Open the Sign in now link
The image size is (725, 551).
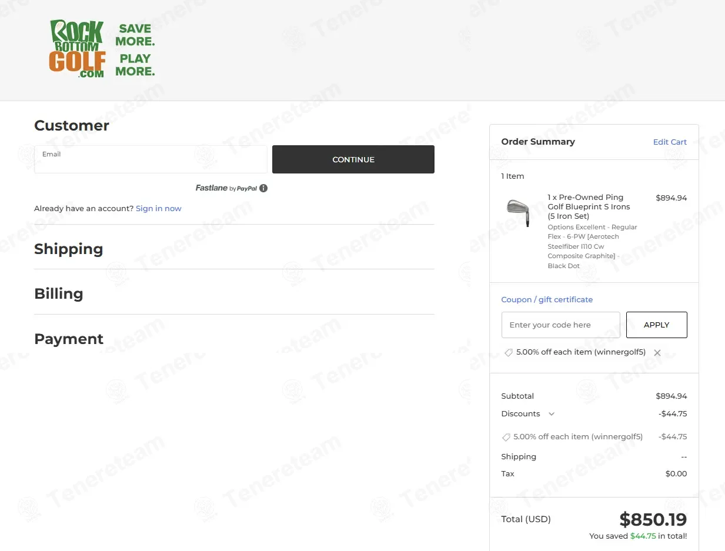click(x=159, y=209)
